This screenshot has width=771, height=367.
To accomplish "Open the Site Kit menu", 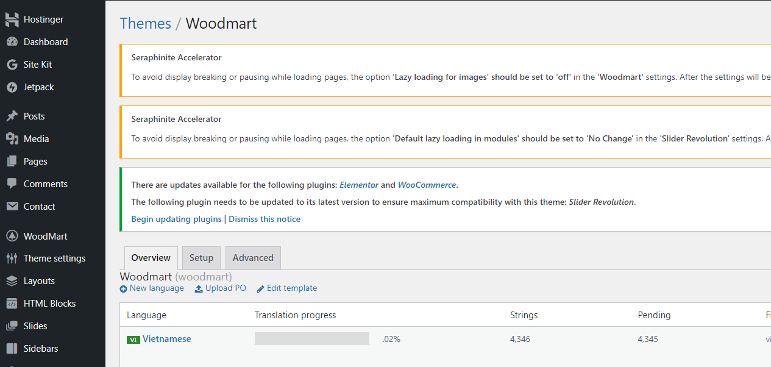I will tap(52, 65).
